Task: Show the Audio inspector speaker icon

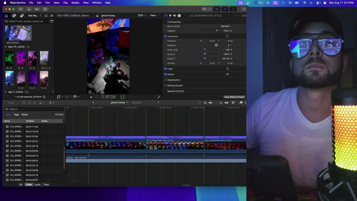Action: point(175,16)
